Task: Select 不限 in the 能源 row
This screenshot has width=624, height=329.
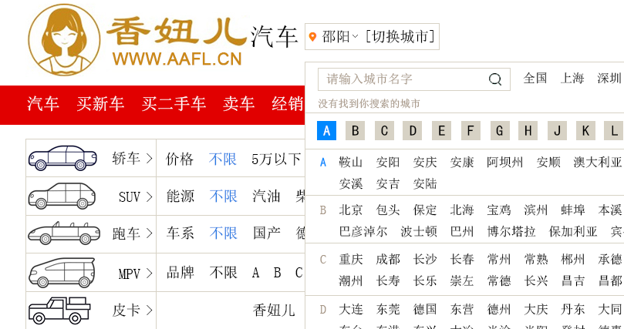Action: coord(223,196)
